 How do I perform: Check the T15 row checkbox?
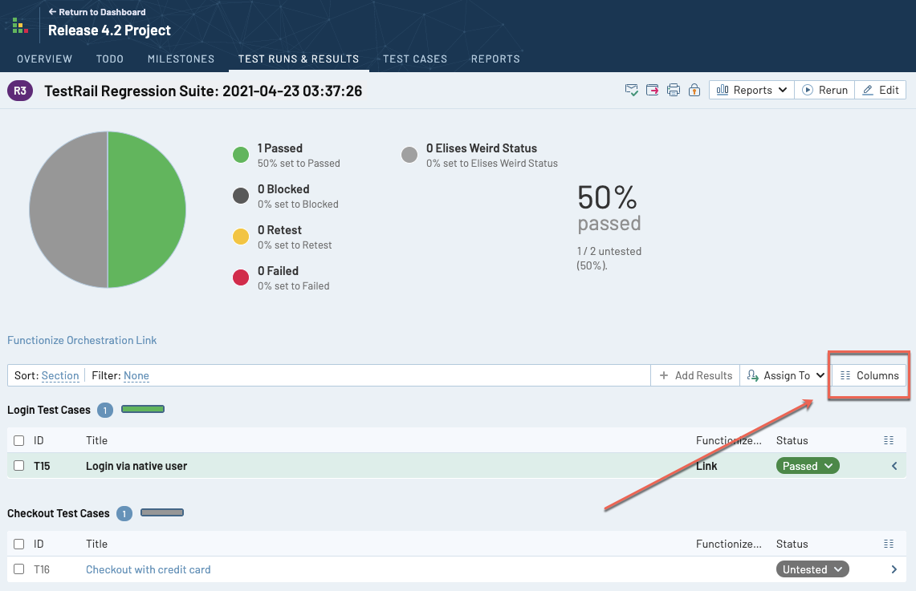(x=19, y=466)
